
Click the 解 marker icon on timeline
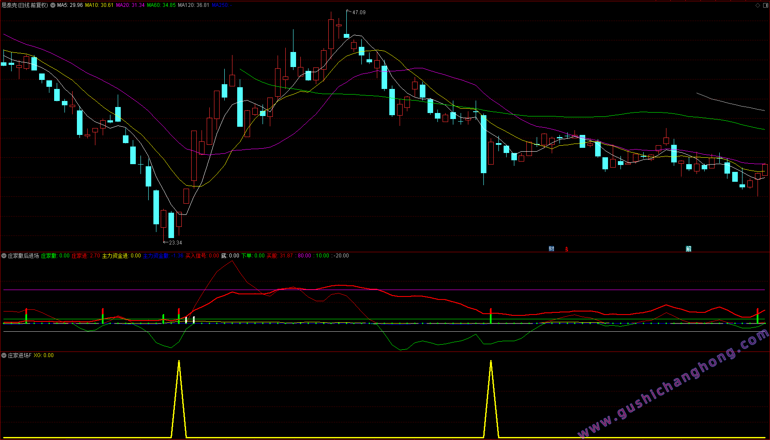click(688, 249)
